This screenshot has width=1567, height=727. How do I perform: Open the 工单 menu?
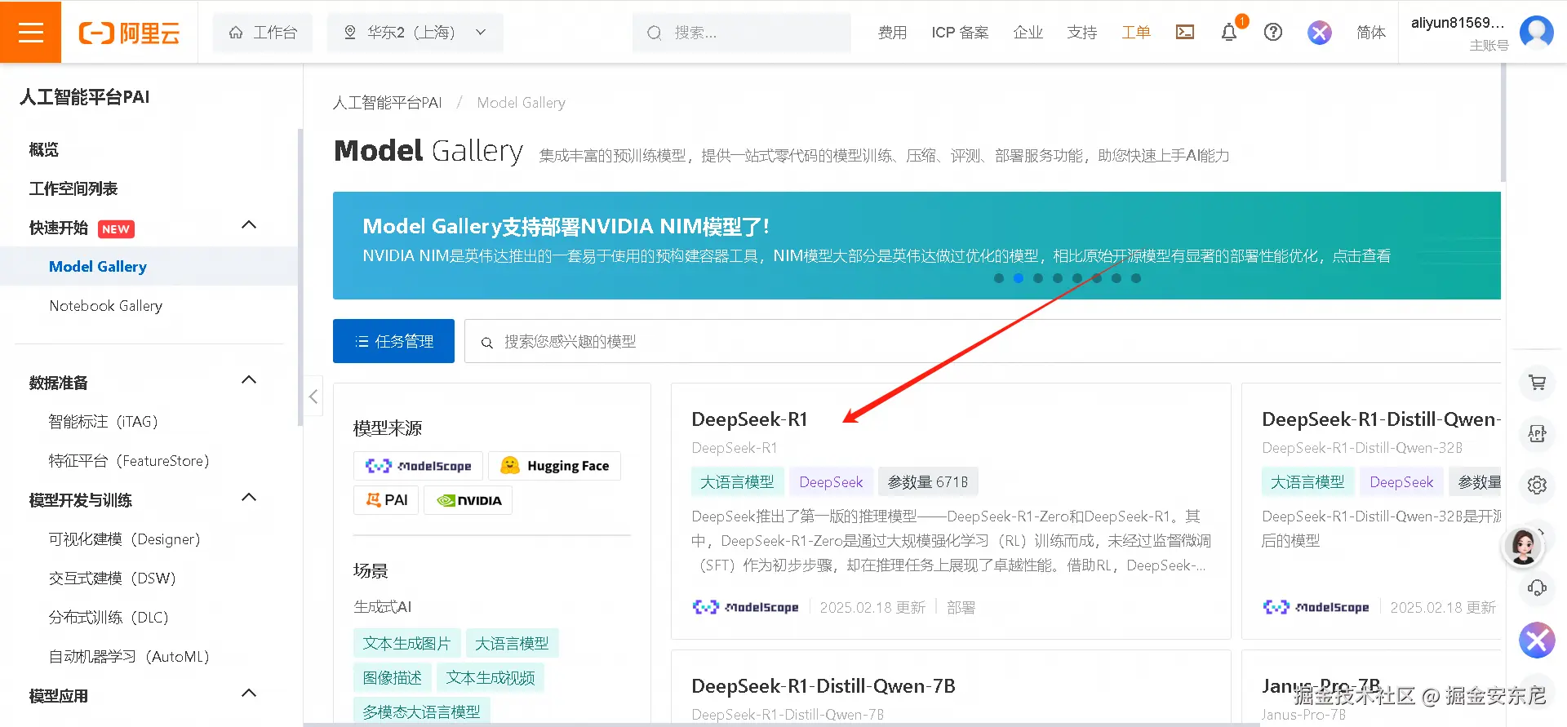tap(1135, 33)
